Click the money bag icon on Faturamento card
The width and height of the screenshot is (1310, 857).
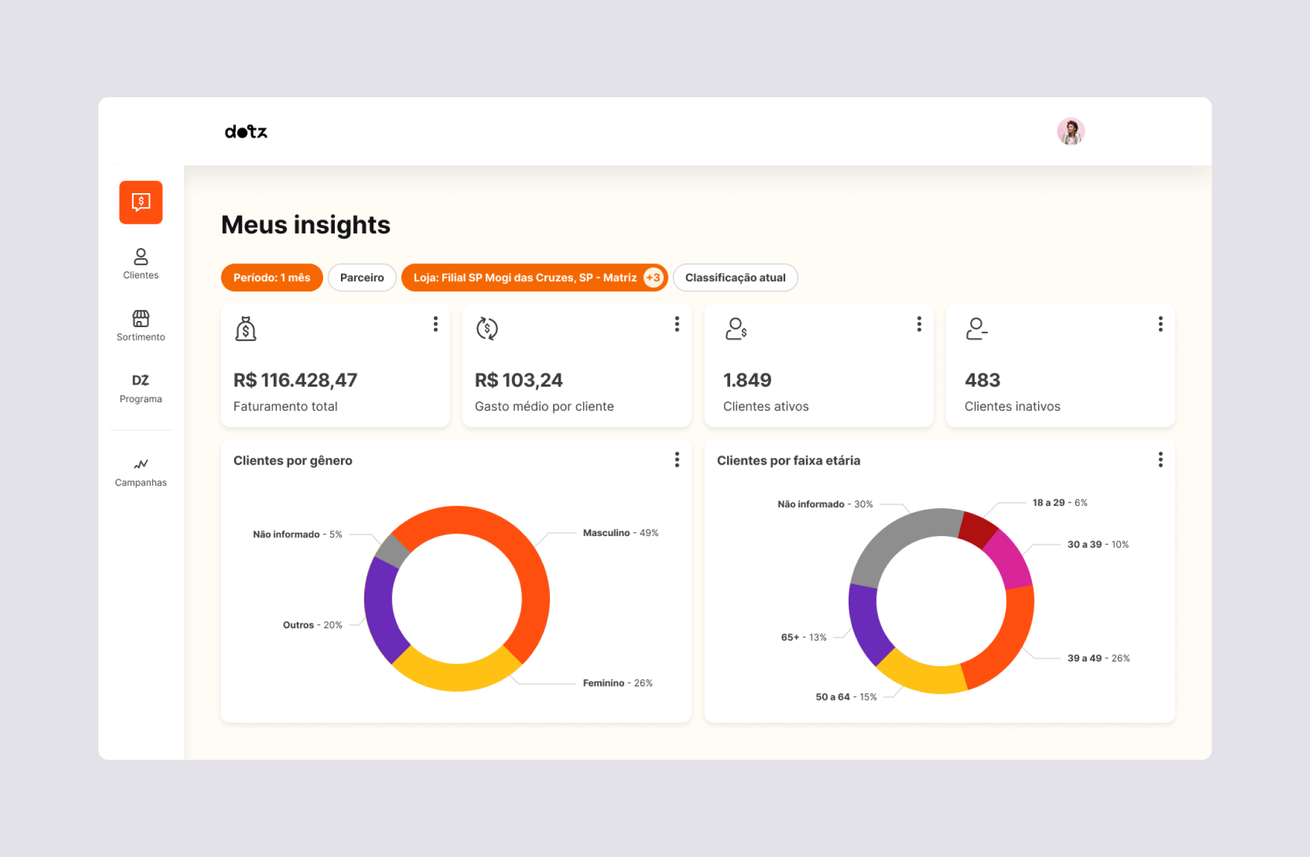pos(246,329)
